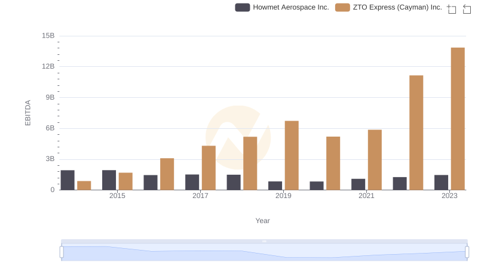Select the ZTO Express 2021 bar
This screenshot has height=275, width=478.
pyautogui.click(x=375, y=160)
